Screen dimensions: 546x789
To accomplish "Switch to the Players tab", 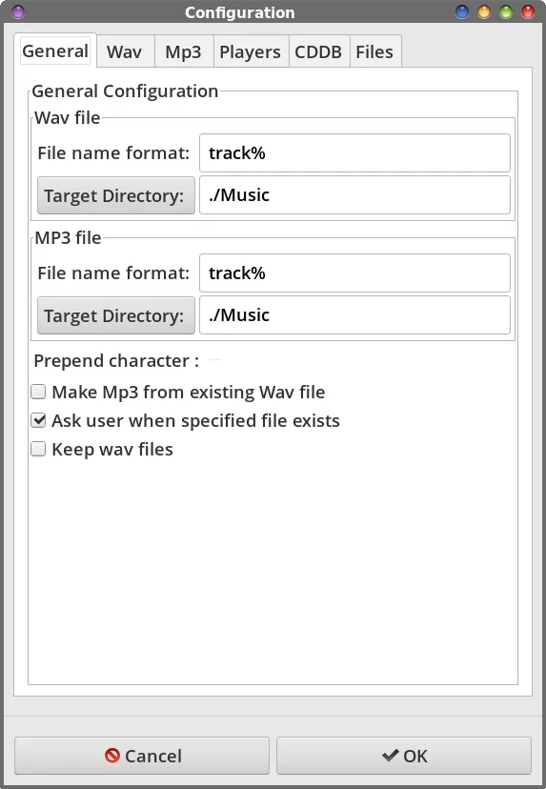I will [x=250, y=51].
